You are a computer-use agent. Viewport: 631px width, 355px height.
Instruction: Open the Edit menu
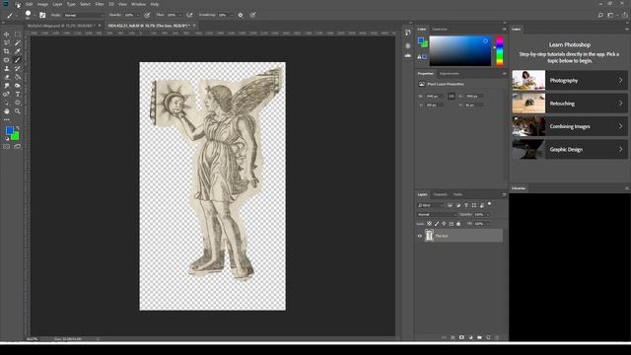[x=29, y=4]
